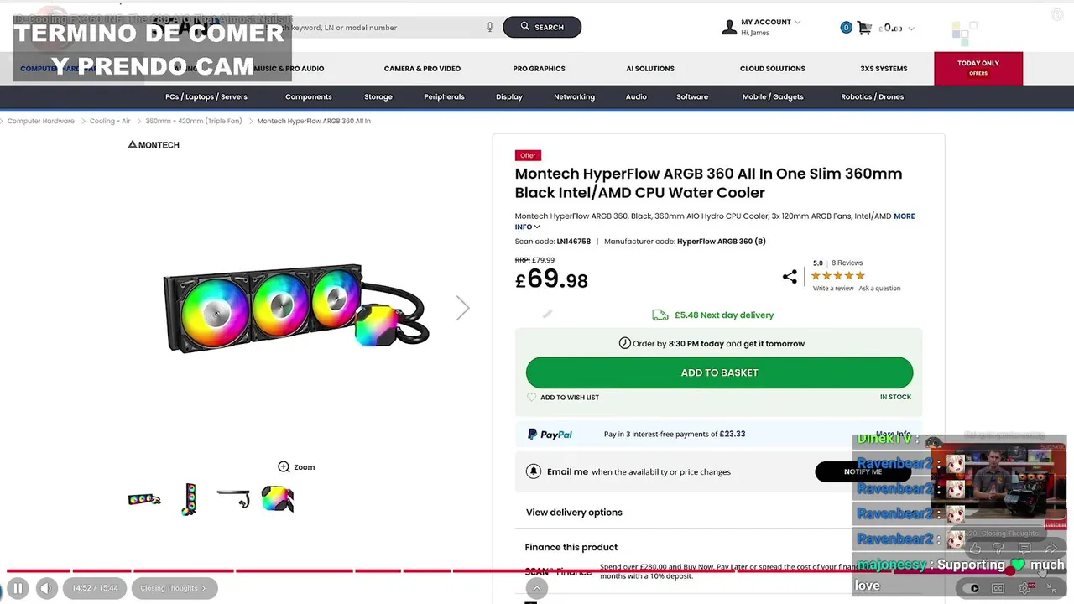Viewport: 1074px width, 604px height.
Task: Click the share icon near the reviews
Action: click(x=790, y=276)
